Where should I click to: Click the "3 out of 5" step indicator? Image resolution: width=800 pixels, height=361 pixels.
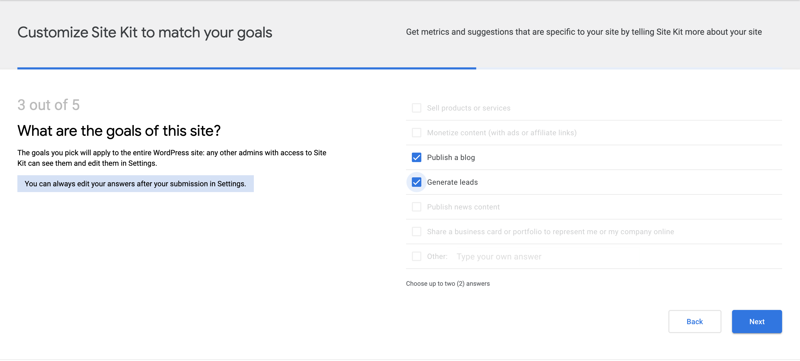48,105
